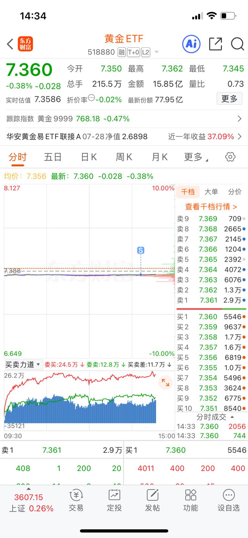Select 卖1 row at 7.361 in order book
The image size is (248, 538).
pos(211,300)
